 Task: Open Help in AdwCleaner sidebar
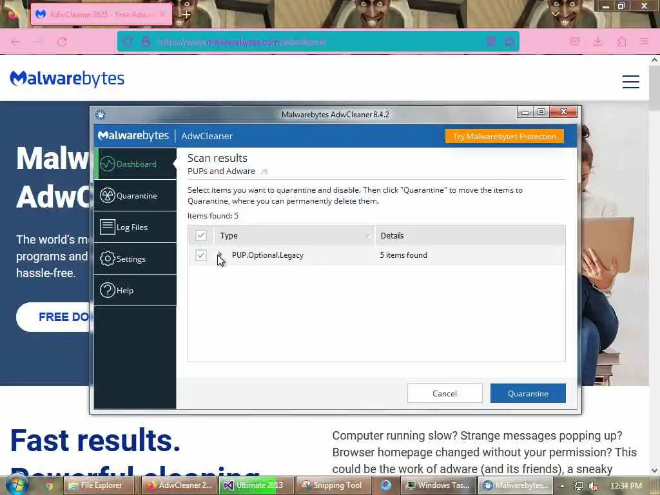[135, 290]
